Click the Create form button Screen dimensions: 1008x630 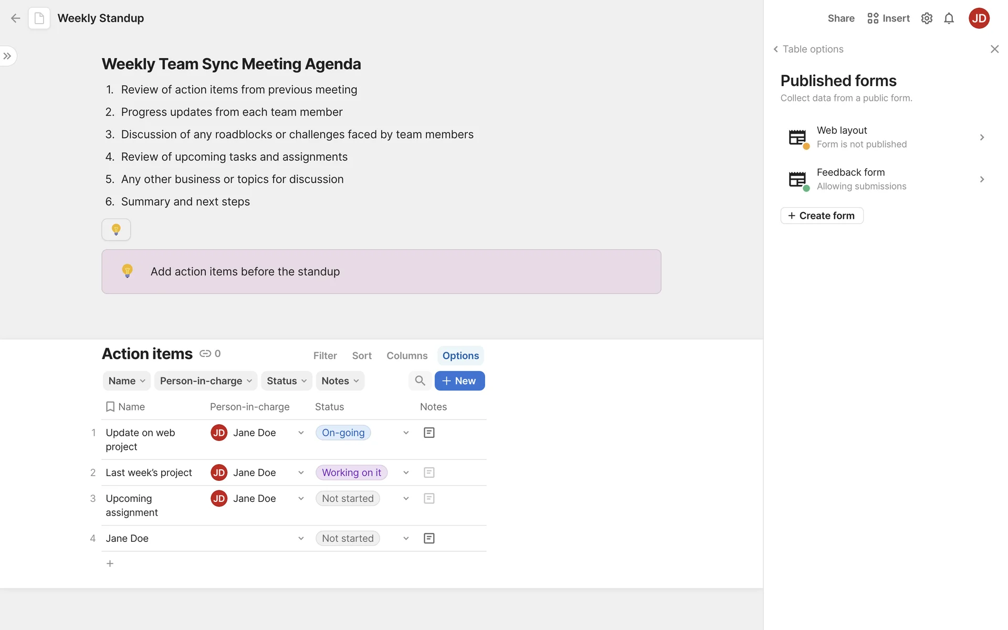822,215
